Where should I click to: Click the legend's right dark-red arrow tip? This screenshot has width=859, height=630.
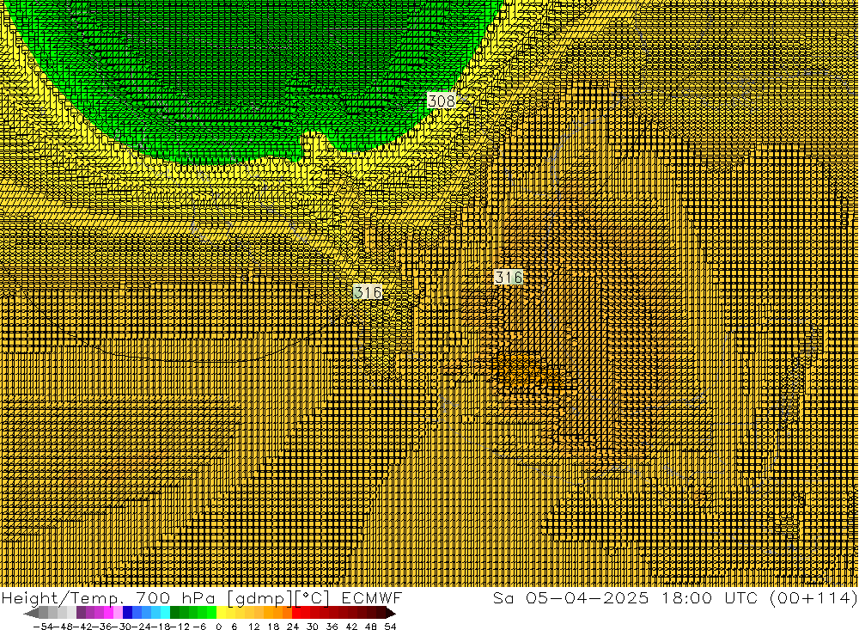pyautogui.click(x=391, y=614)
